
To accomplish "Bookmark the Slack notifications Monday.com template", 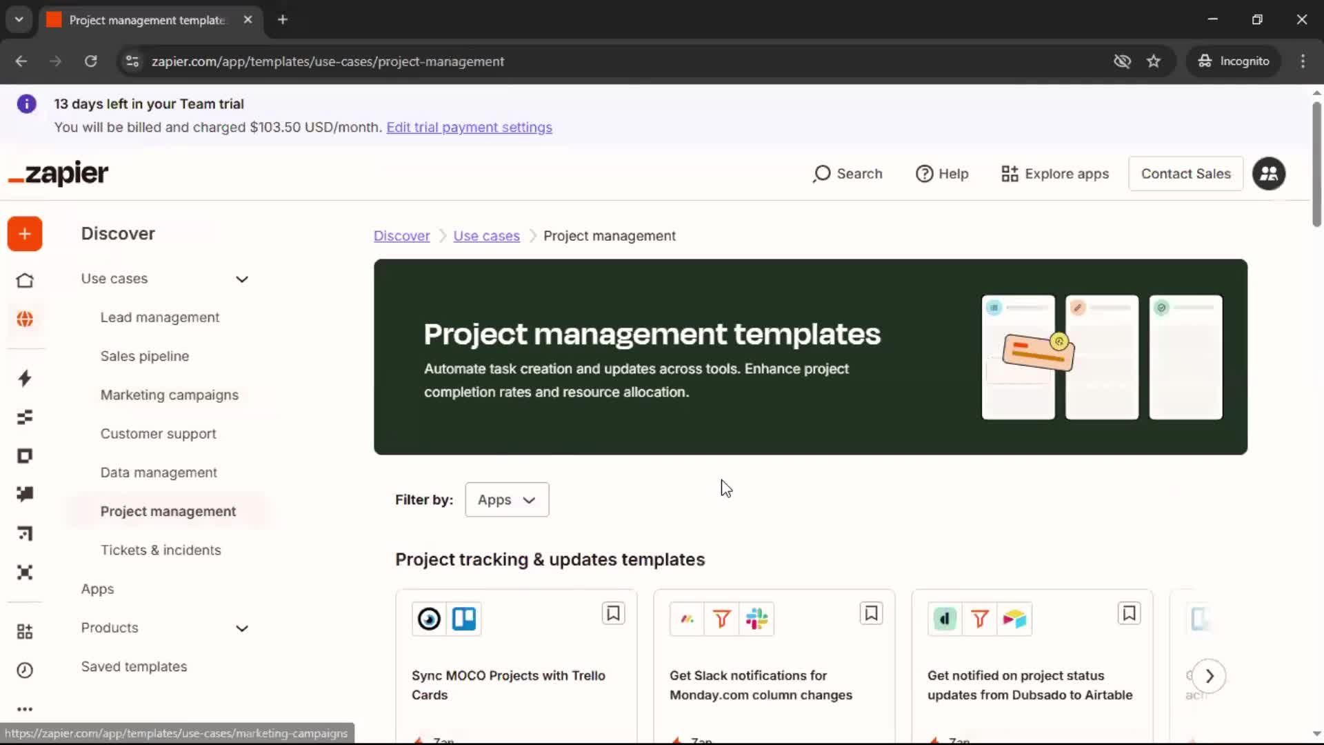I will tap(871, 613).
